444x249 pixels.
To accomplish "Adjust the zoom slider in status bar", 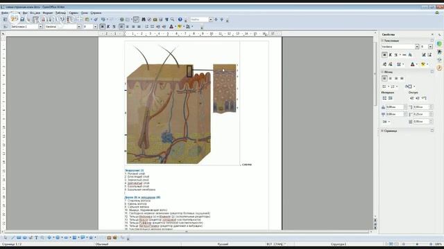I will 417,244.
